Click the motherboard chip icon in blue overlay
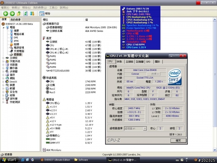Viewport: 217px width, 163px height. point(123,31)
